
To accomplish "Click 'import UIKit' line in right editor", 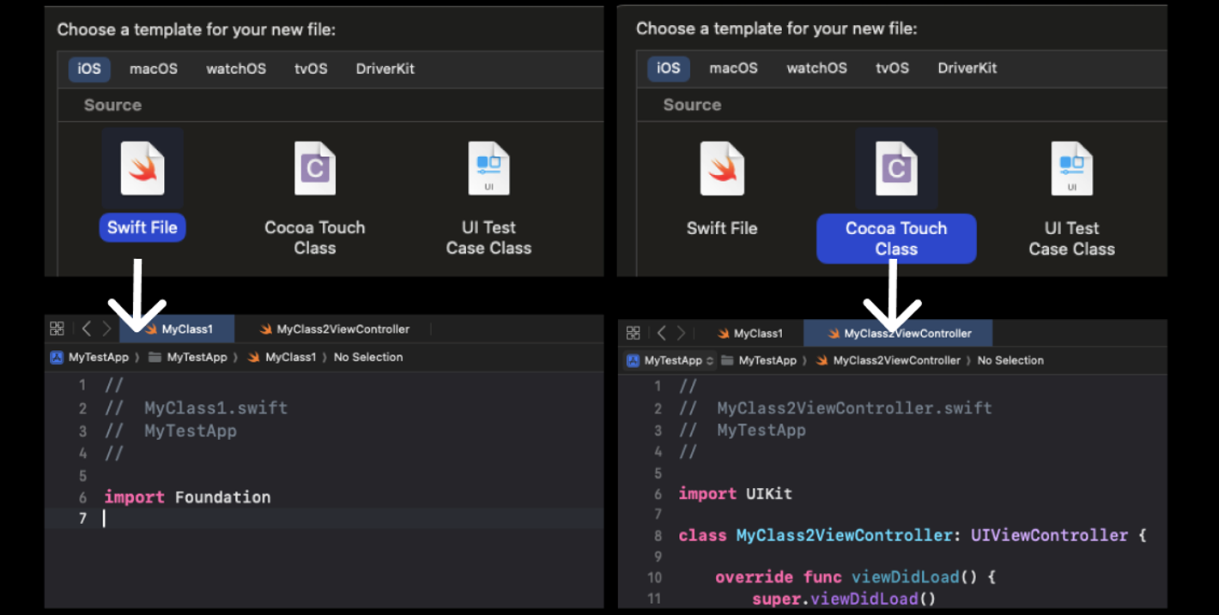I will tap(735, 494).
